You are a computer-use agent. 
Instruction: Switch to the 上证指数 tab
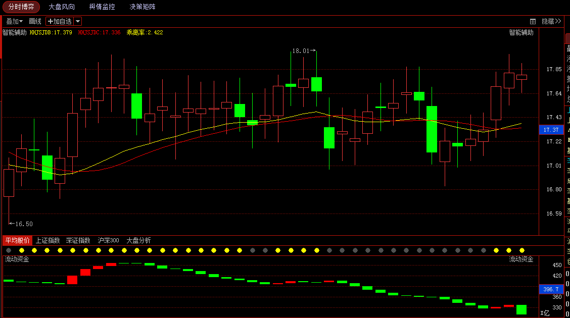click(x=47, y=240)
